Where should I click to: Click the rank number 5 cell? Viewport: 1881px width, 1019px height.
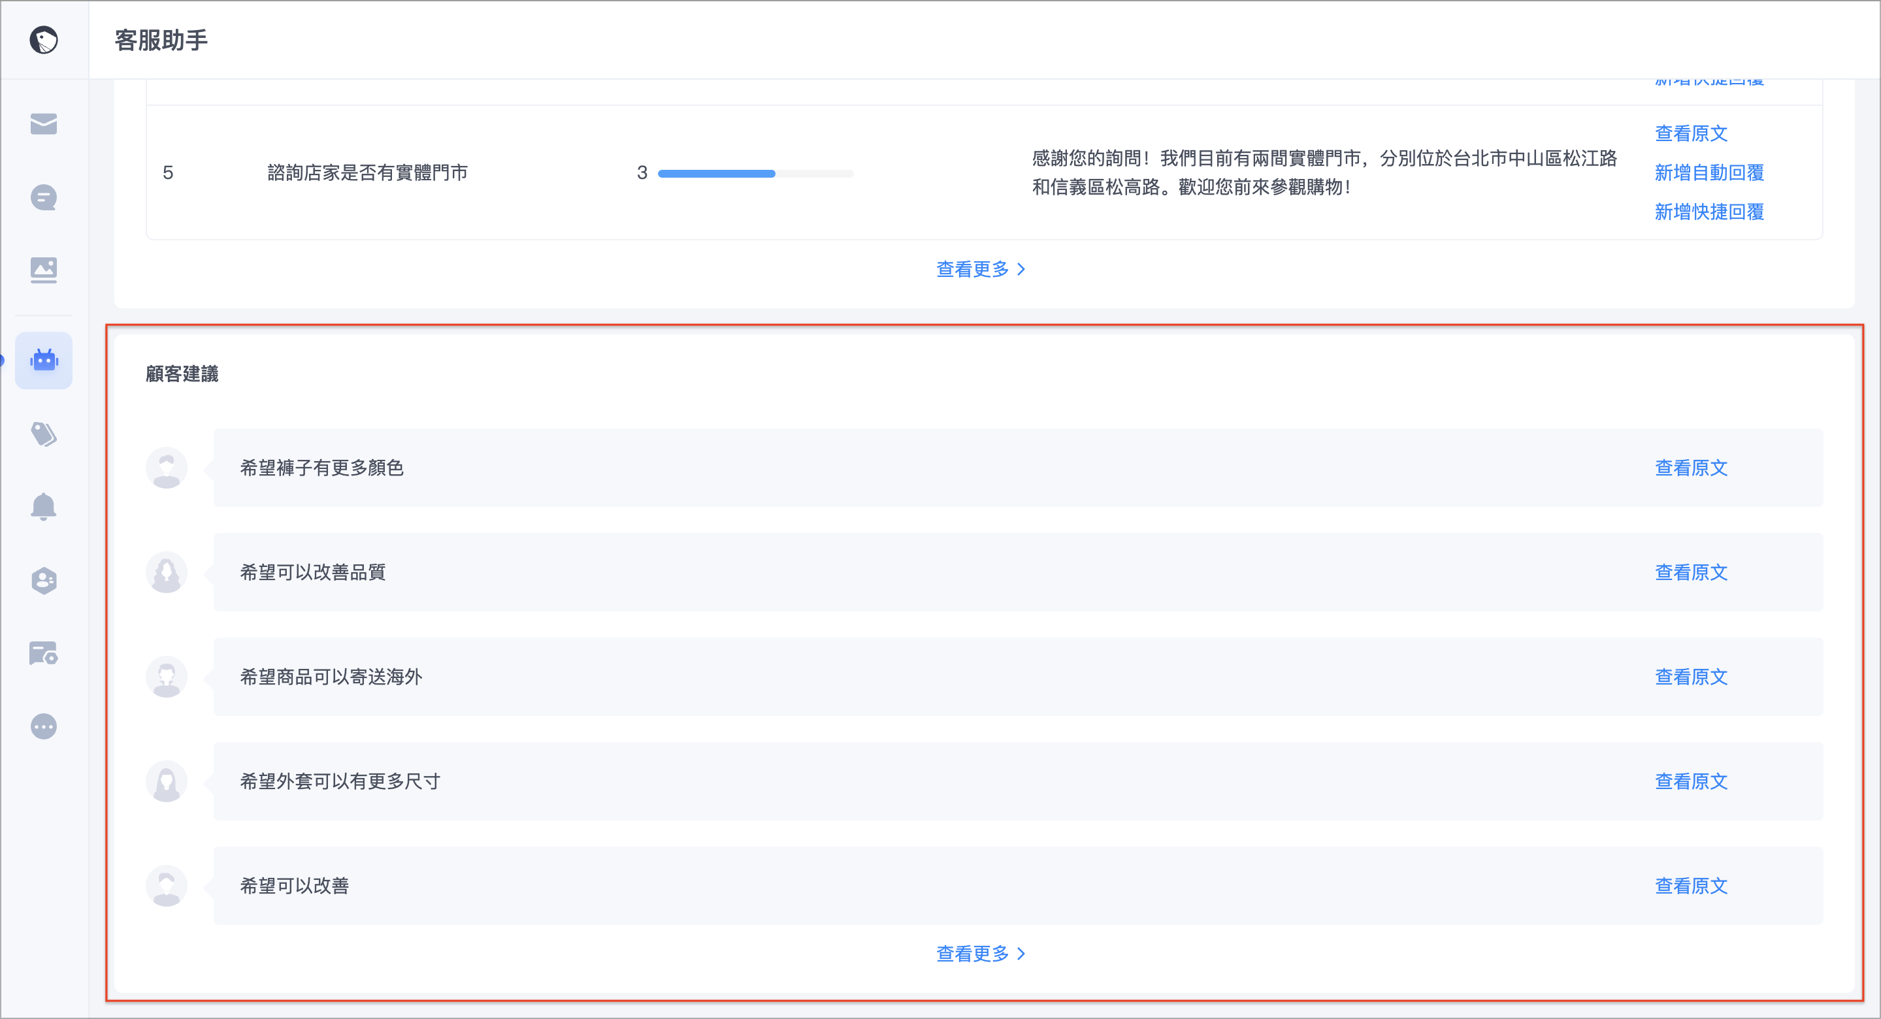point(168,173)
